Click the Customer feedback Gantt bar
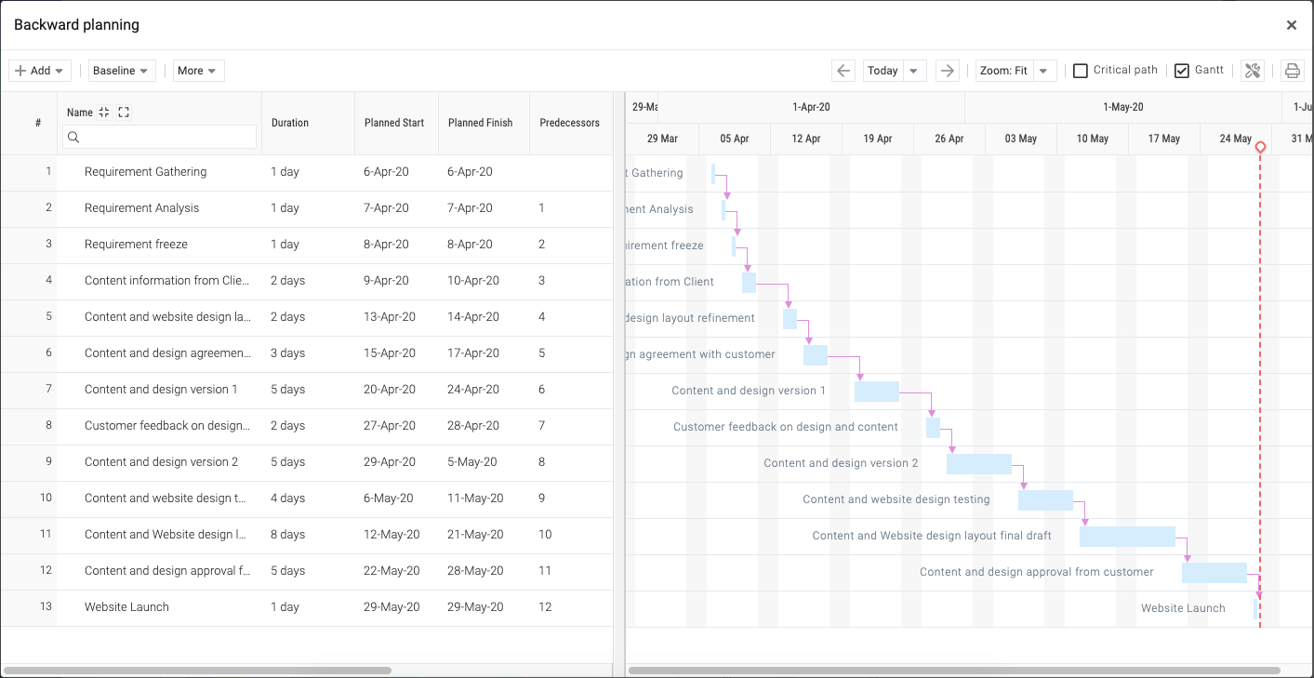 pos(933,428)
